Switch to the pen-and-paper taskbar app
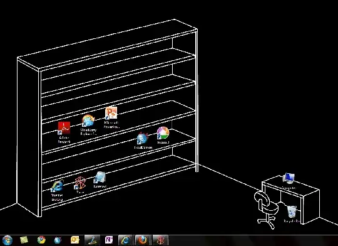338x246 pixels. [92, 240]
